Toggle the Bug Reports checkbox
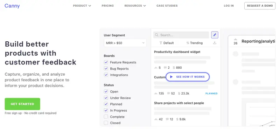Viewport: 280px width, 130px height. (x=106, y=68)
